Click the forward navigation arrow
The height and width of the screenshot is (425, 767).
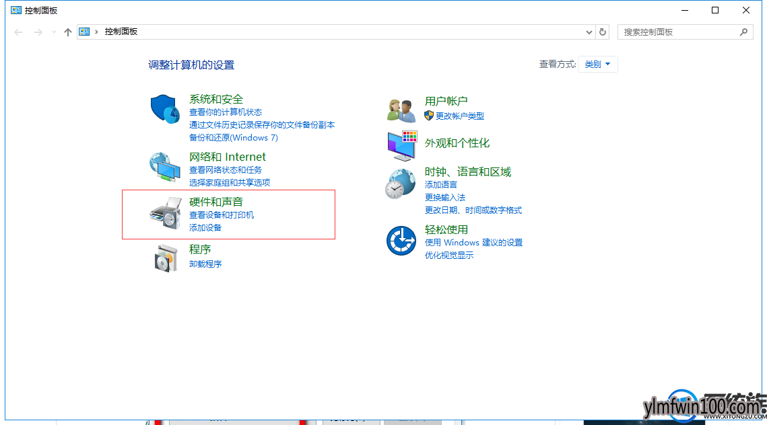pyautogui.click(x=38, y=32)
